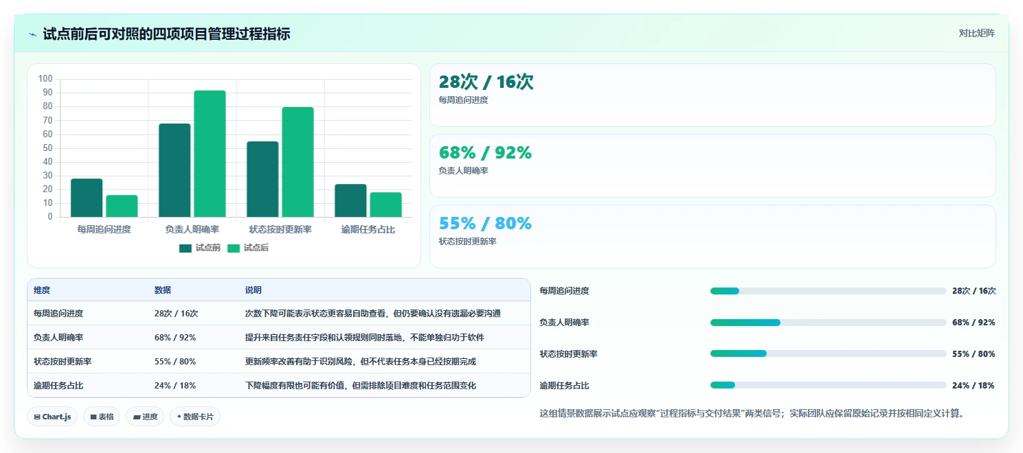Select 每周追问进度 cell in table

click(58, 313)
